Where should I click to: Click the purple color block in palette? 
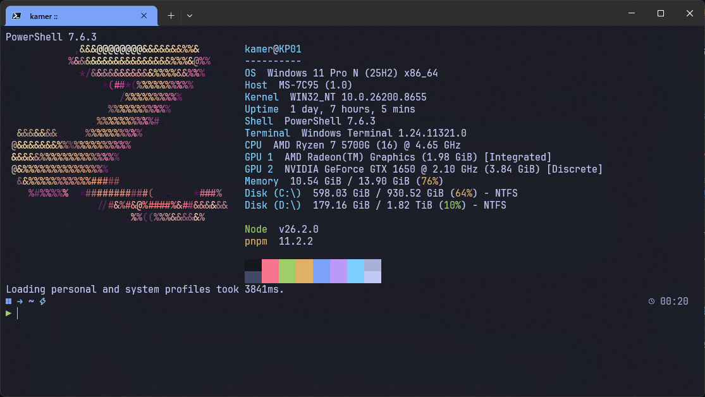pyautogui.click(x=338, y=271)
